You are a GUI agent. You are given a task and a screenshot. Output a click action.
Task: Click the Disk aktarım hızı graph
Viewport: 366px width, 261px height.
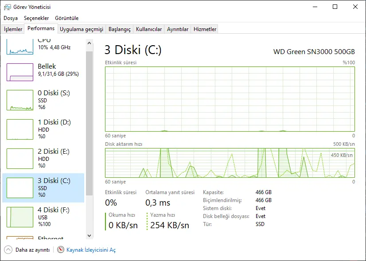pyautogui.click(x=230, y=163)
